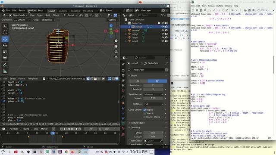Screen dimensions: 276x155
Task: Select the Cursor tool in viewport toolbar
Action: (x=5, y=32)
